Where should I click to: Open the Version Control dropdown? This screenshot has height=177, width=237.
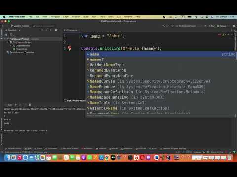pyautogui.click(x=20, y=26)
